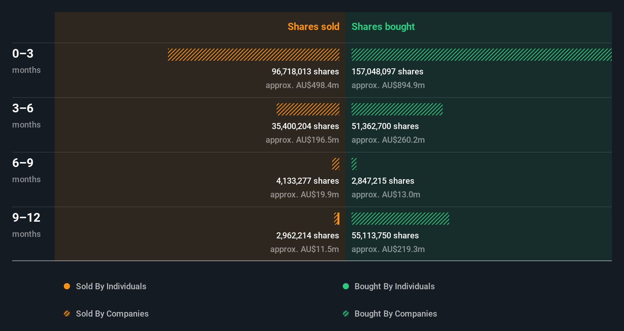
Task: Click the 4,133,277 shares value
Action: (x=307, y=181)
